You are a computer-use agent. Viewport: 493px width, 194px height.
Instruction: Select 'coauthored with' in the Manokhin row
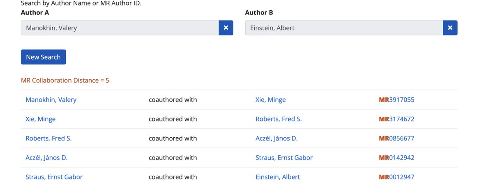tap(173, 99)
